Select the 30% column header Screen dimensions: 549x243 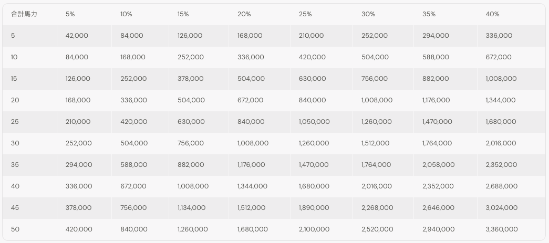click(368, 14)
